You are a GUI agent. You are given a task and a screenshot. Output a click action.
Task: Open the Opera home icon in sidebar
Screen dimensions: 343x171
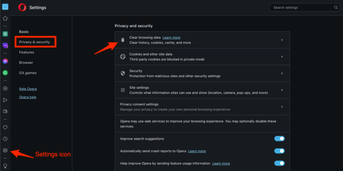tap(5, 7)
